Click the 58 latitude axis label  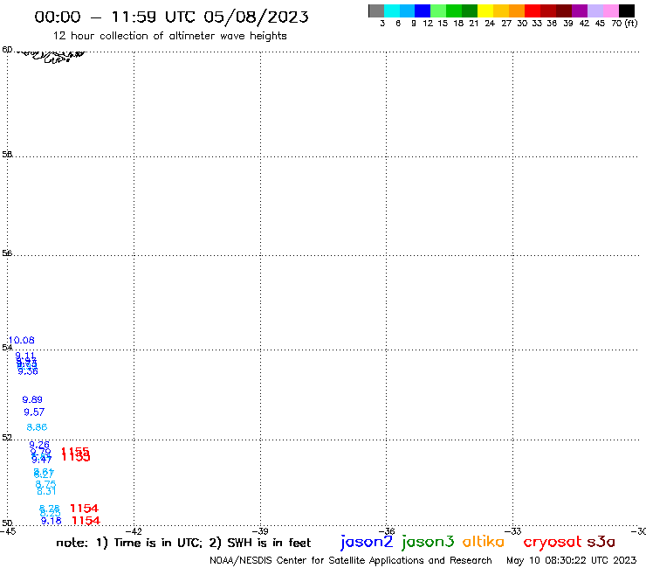(7, 155)
